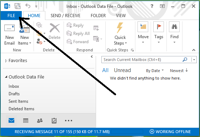The height and width of the screenshot is (137, 200).
Task: Open the FILE tab
Action: [x=11, y=16]
